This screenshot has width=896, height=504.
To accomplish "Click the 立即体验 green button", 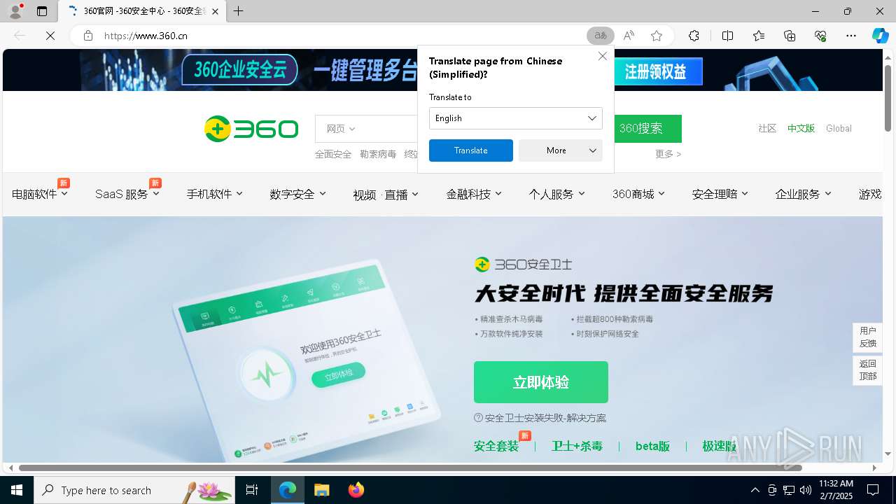I will tap(541, 382).
